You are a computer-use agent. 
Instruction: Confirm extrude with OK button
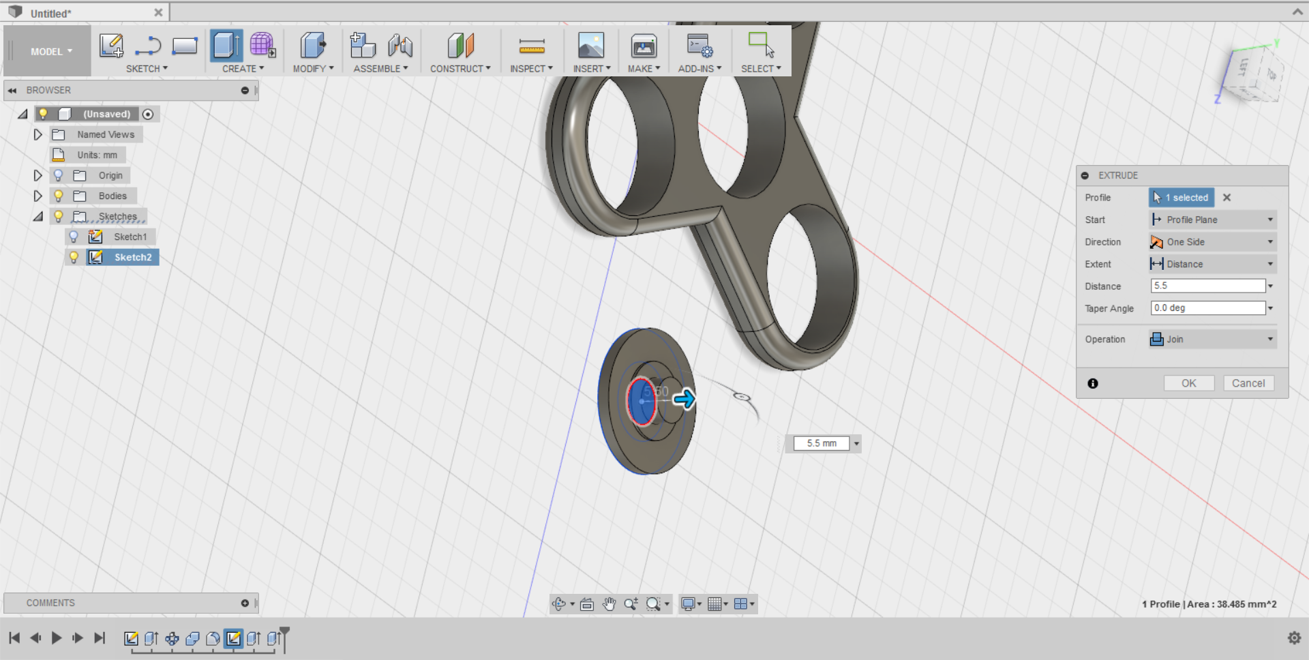click(1189, 383)
